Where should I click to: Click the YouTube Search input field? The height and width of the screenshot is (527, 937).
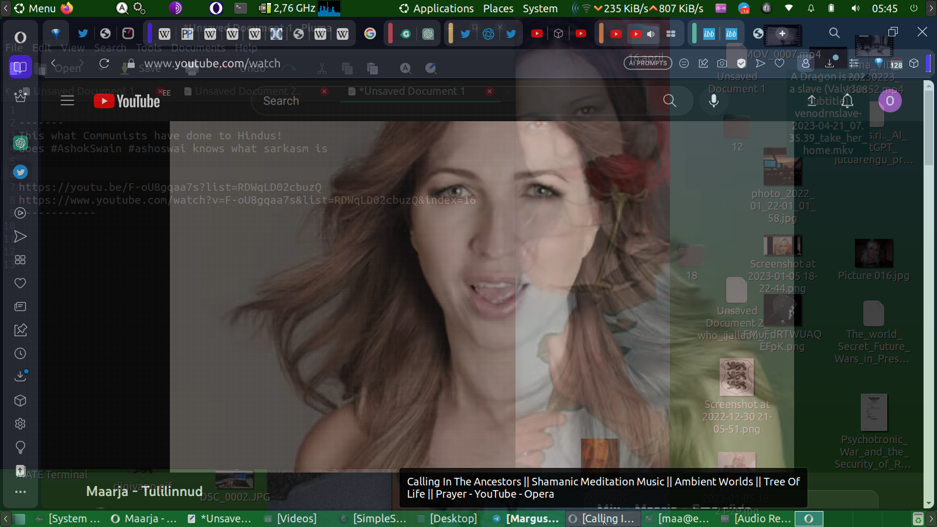(445, 101)
